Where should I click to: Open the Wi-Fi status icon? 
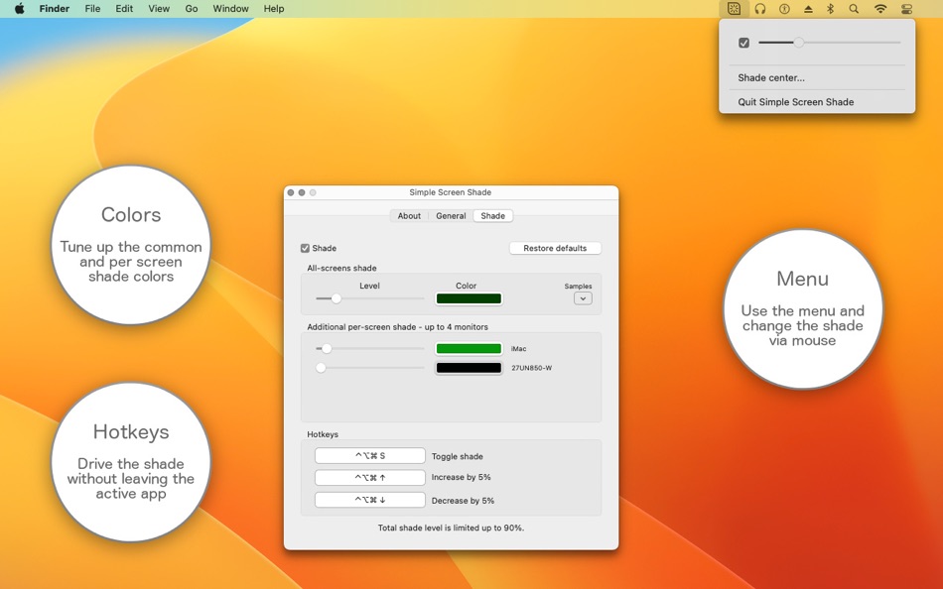[880, 8]
